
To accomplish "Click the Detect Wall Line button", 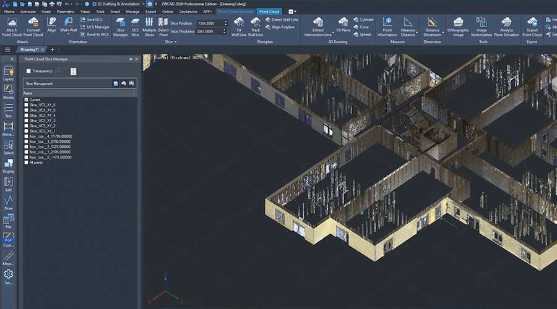I will pos(282,20).
